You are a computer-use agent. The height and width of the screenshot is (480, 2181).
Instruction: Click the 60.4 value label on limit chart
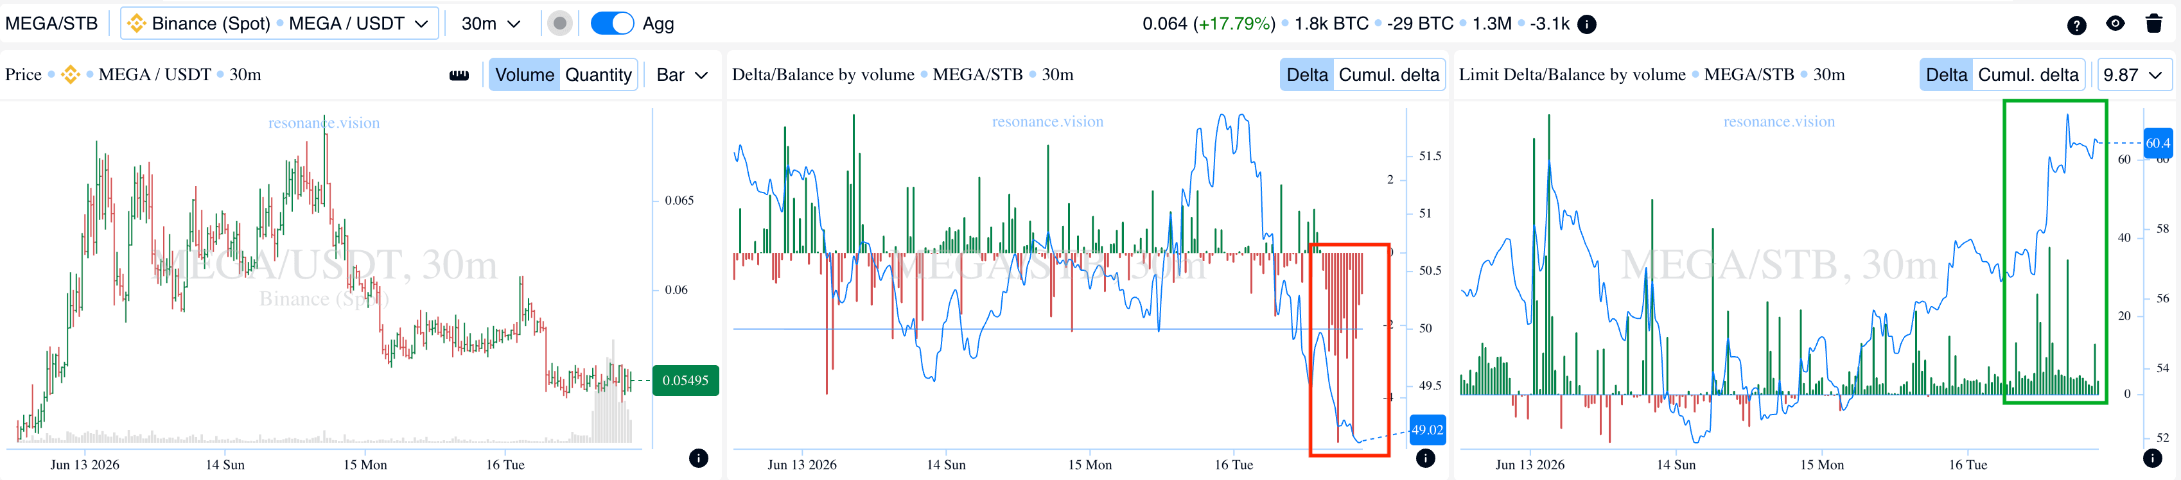pos(2157,143)
